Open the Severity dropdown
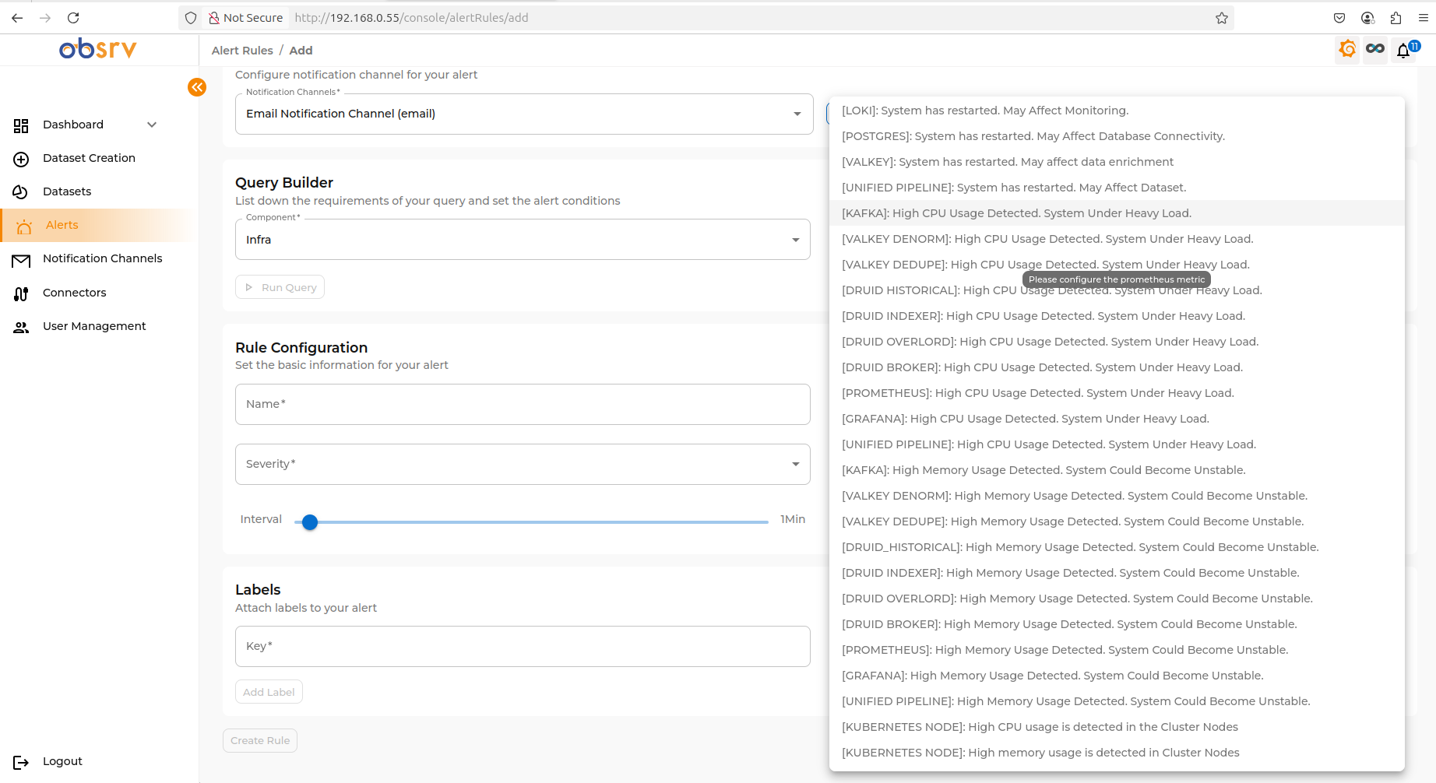 523,464
